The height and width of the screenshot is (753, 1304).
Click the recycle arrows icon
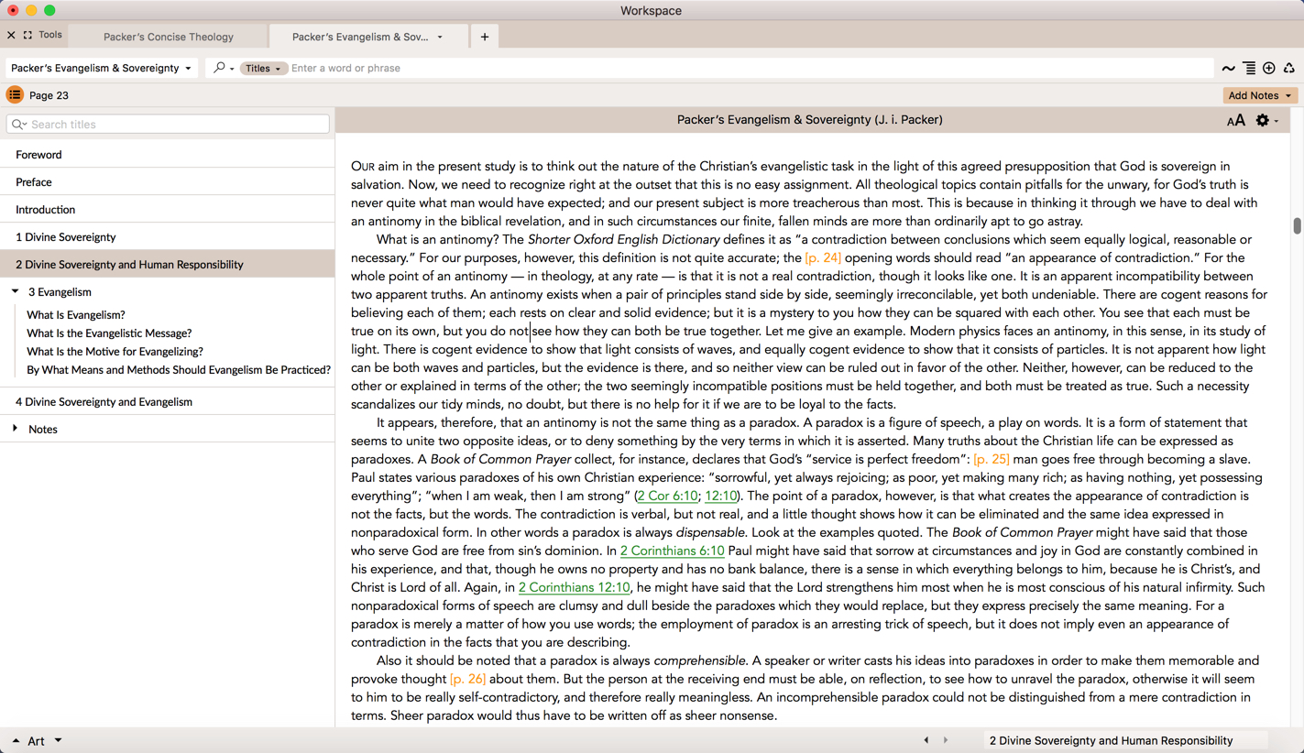[x=1289, y=69]
